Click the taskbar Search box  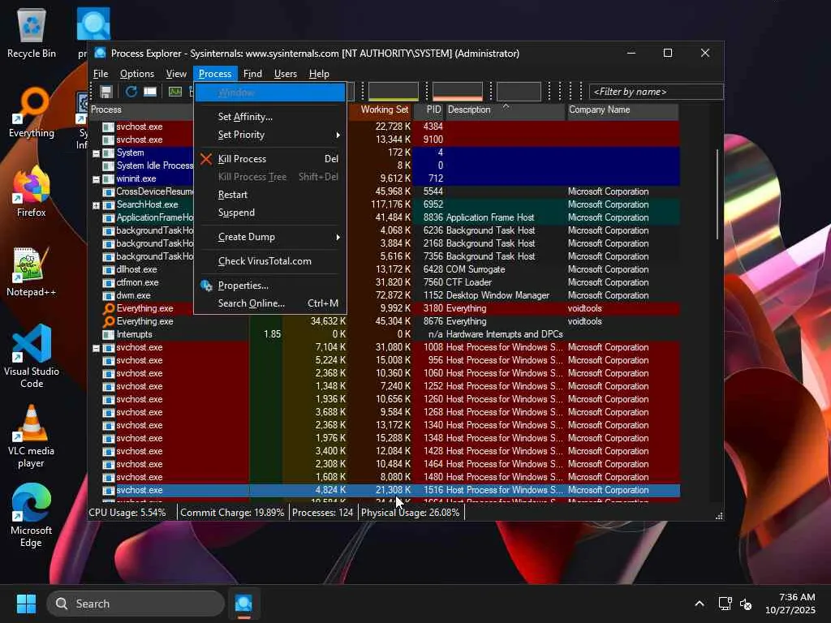136,604
